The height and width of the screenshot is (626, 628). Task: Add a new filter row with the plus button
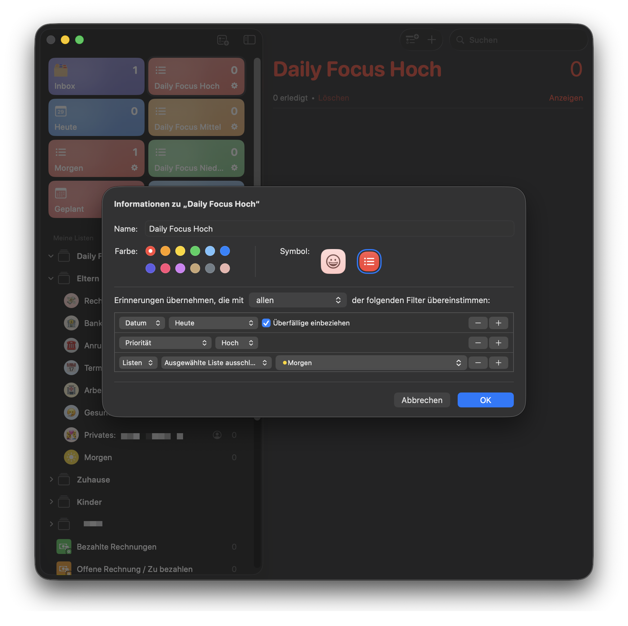tap(498, 323)
